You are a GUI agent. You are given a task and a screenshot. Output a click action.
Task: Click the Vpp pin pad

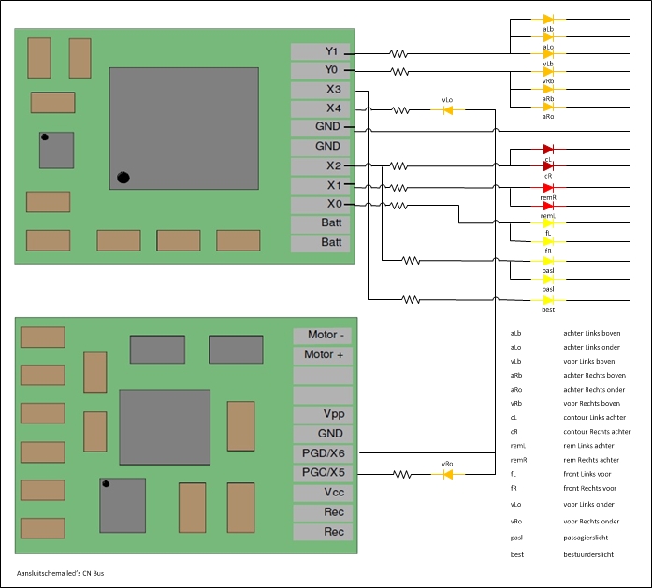tap(323, 414)
